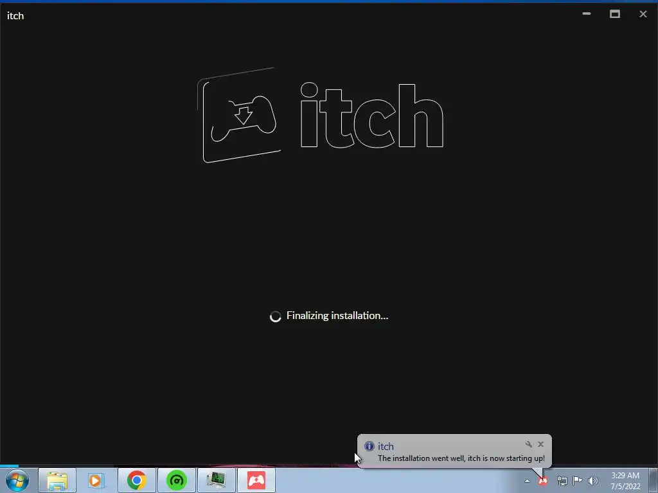Click the installation went well notification text
This screenshot has width=658, height=493.
click(x=461, y=458)
